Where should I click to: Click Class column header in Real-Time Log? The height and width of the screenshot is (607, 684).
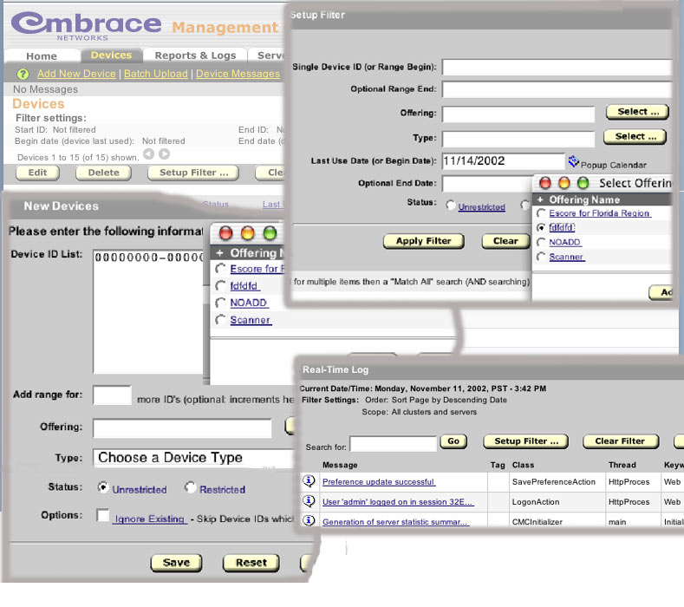[x=523, y=465]
